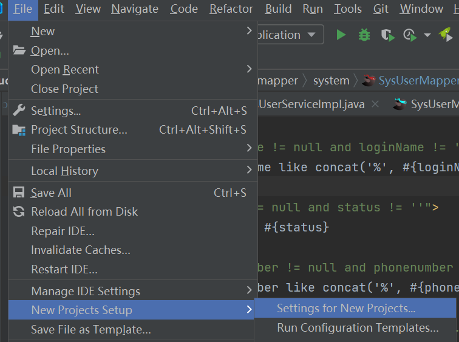Choose Settings for New Projects

346,308
